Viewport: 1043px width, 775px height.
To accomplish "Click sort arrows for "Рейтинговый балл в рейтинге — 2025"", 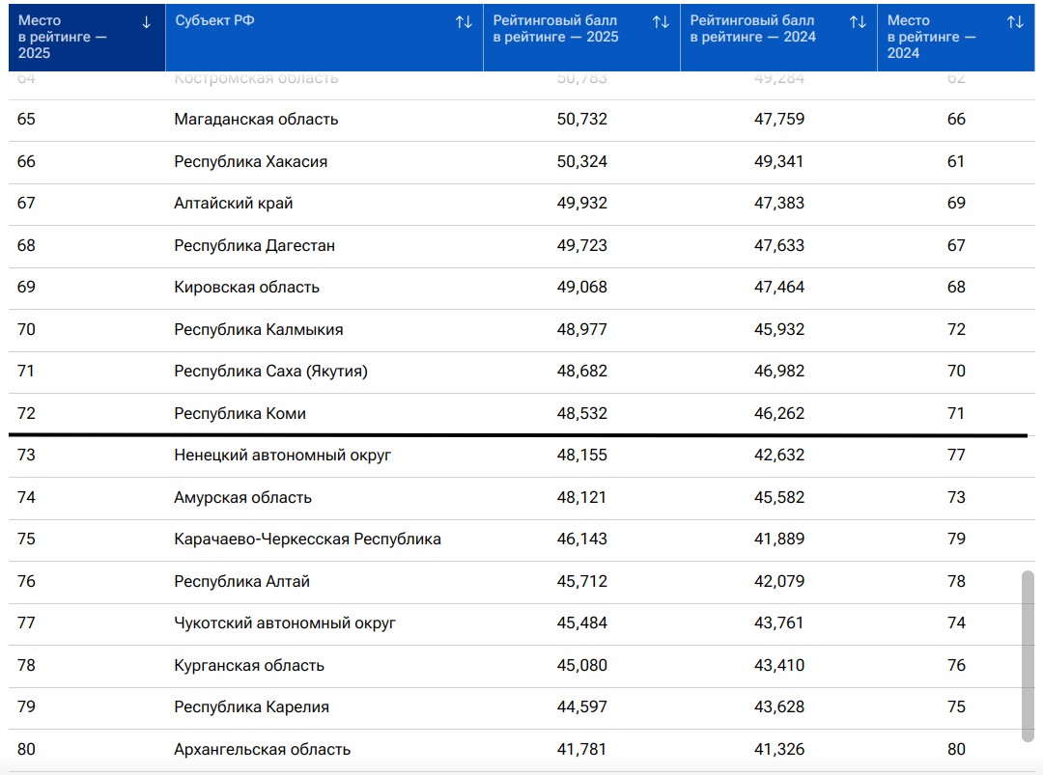I will click(x=661, y=22).
